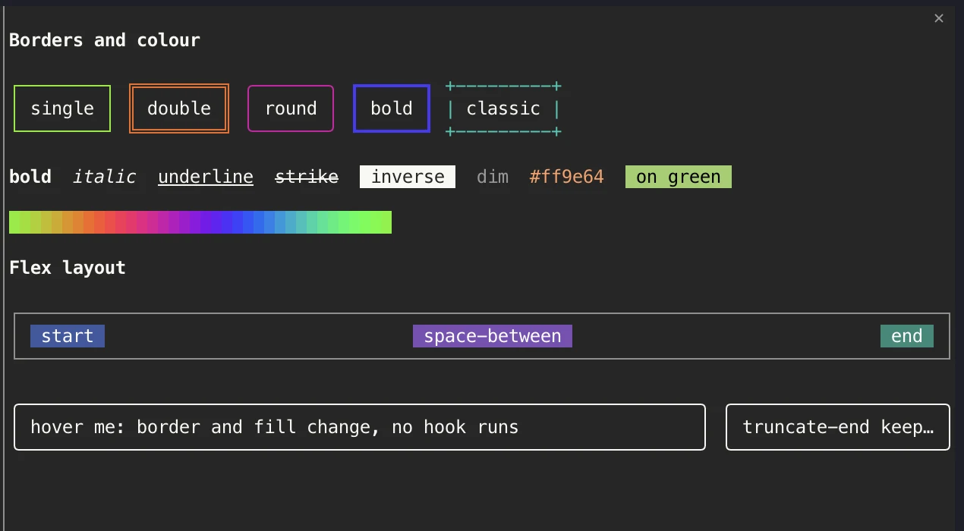Click the 'Borders and colour' heading
This screenshot has width=964, height=531.
105,40
